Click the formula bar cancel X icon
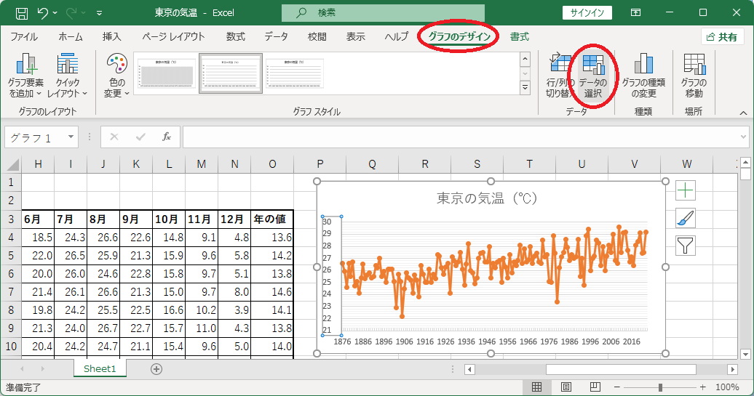Screen dimensions: 754x396 coord(114,137)
